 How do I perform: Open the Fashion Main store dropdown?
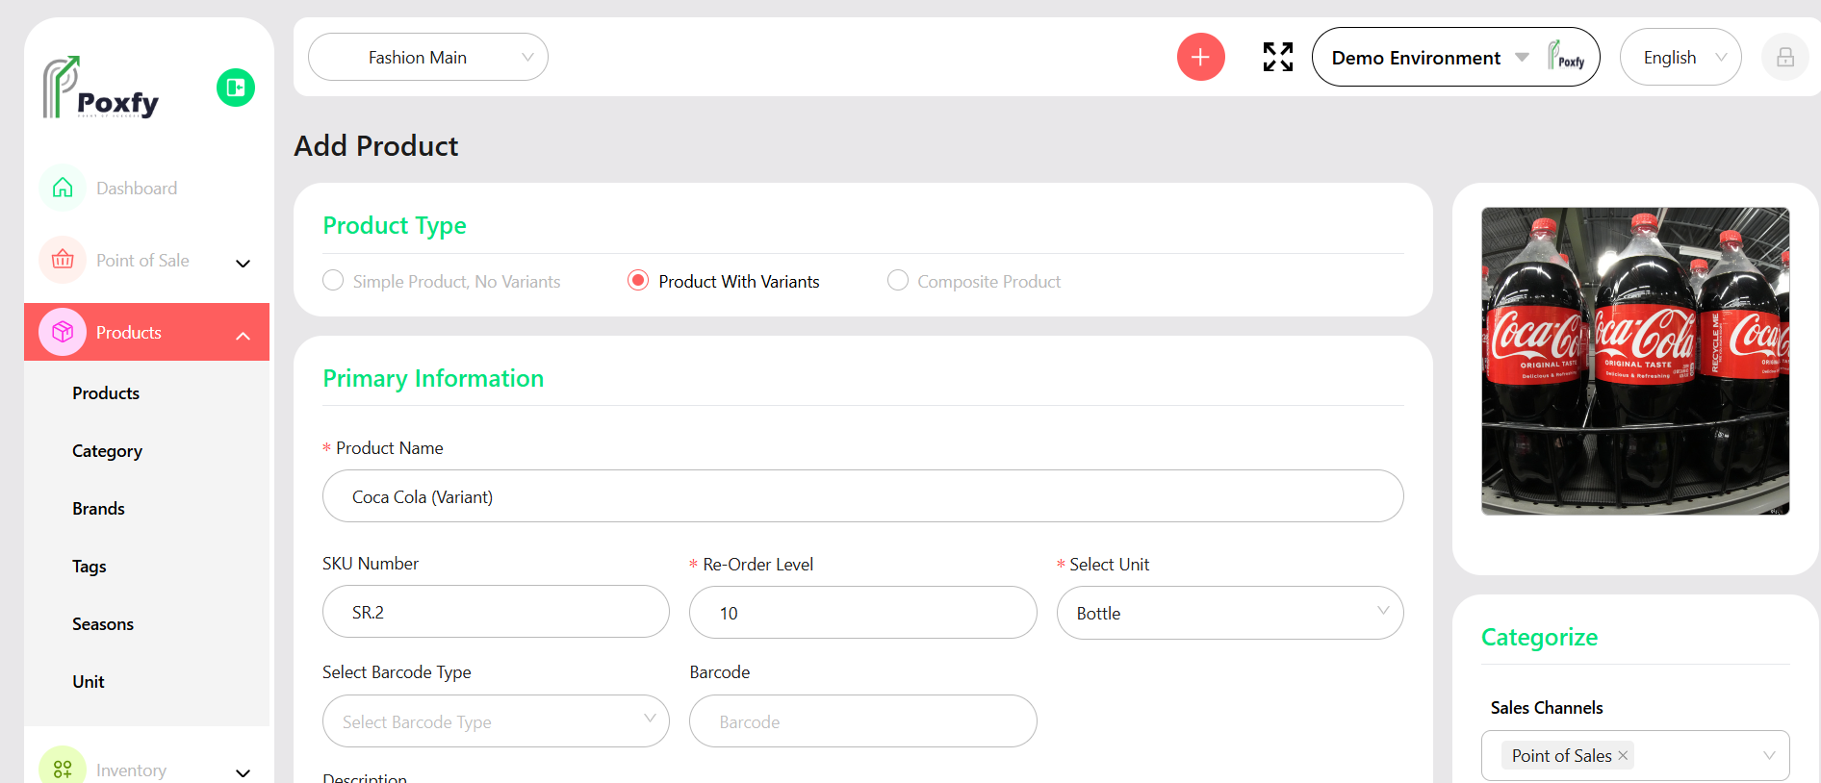tap(428, 57)
